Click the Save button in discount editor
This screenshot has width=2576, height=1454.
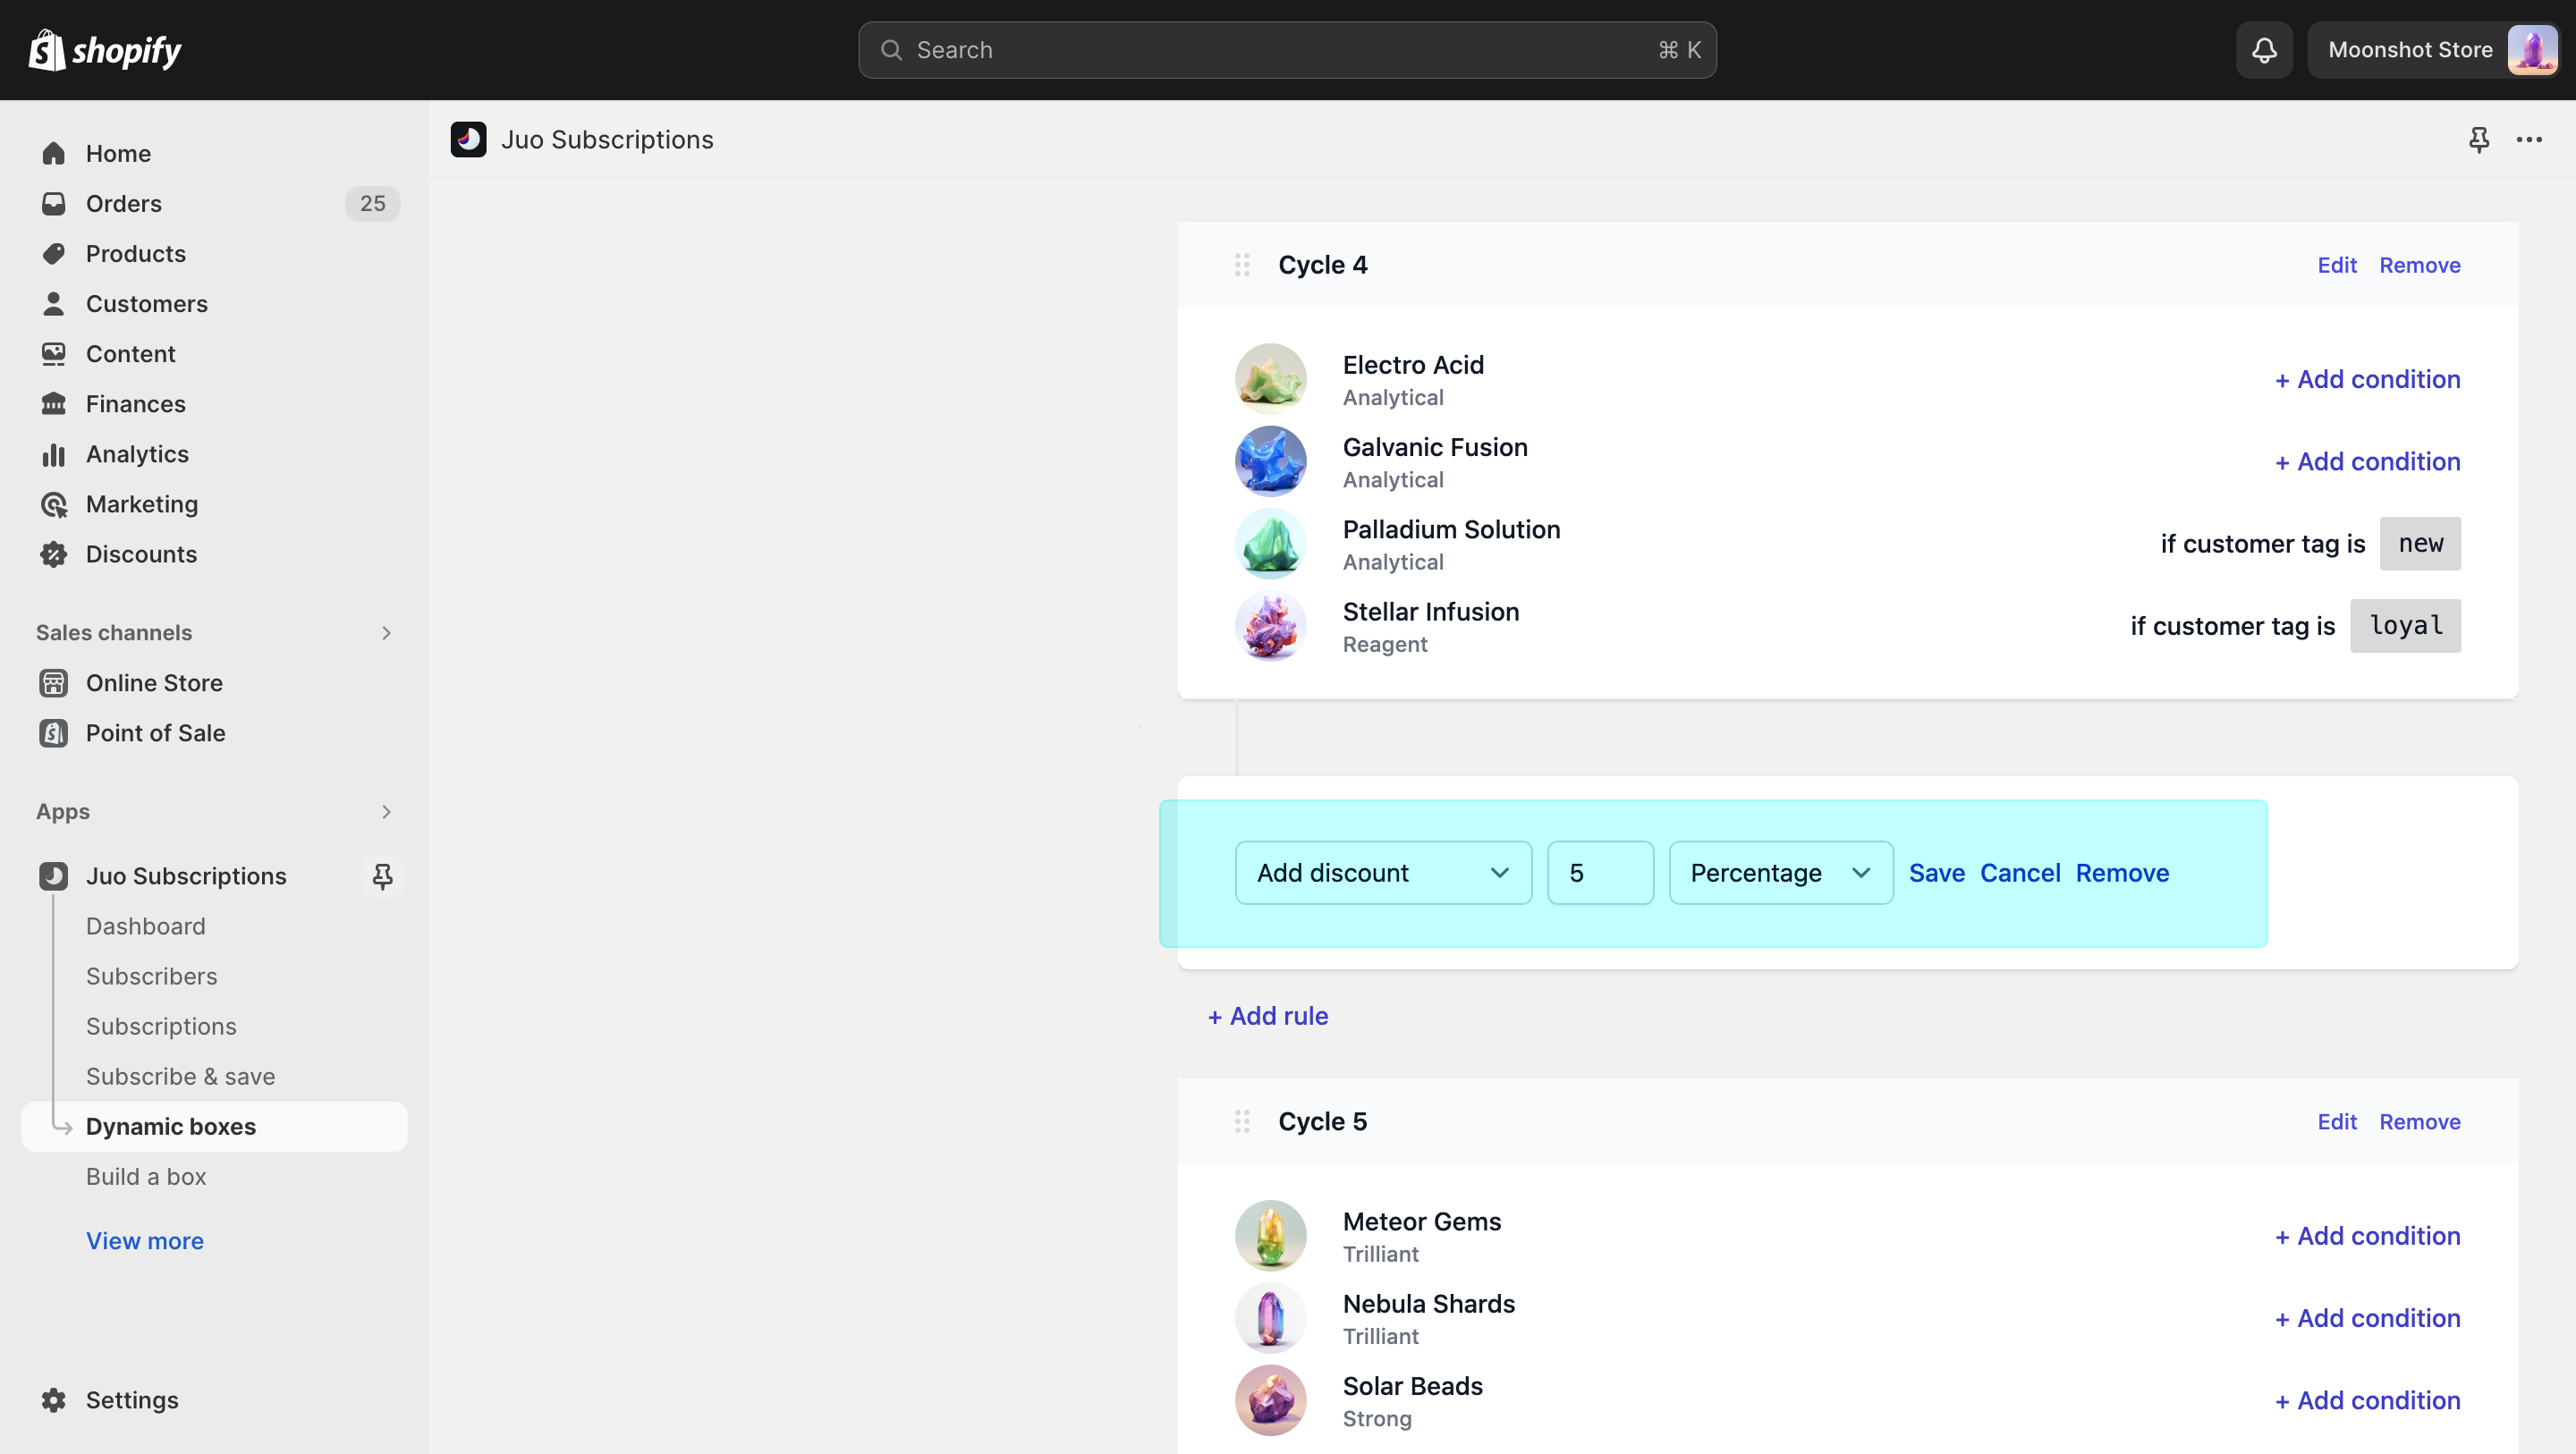pyautogui.click(x=1937, y=872)
